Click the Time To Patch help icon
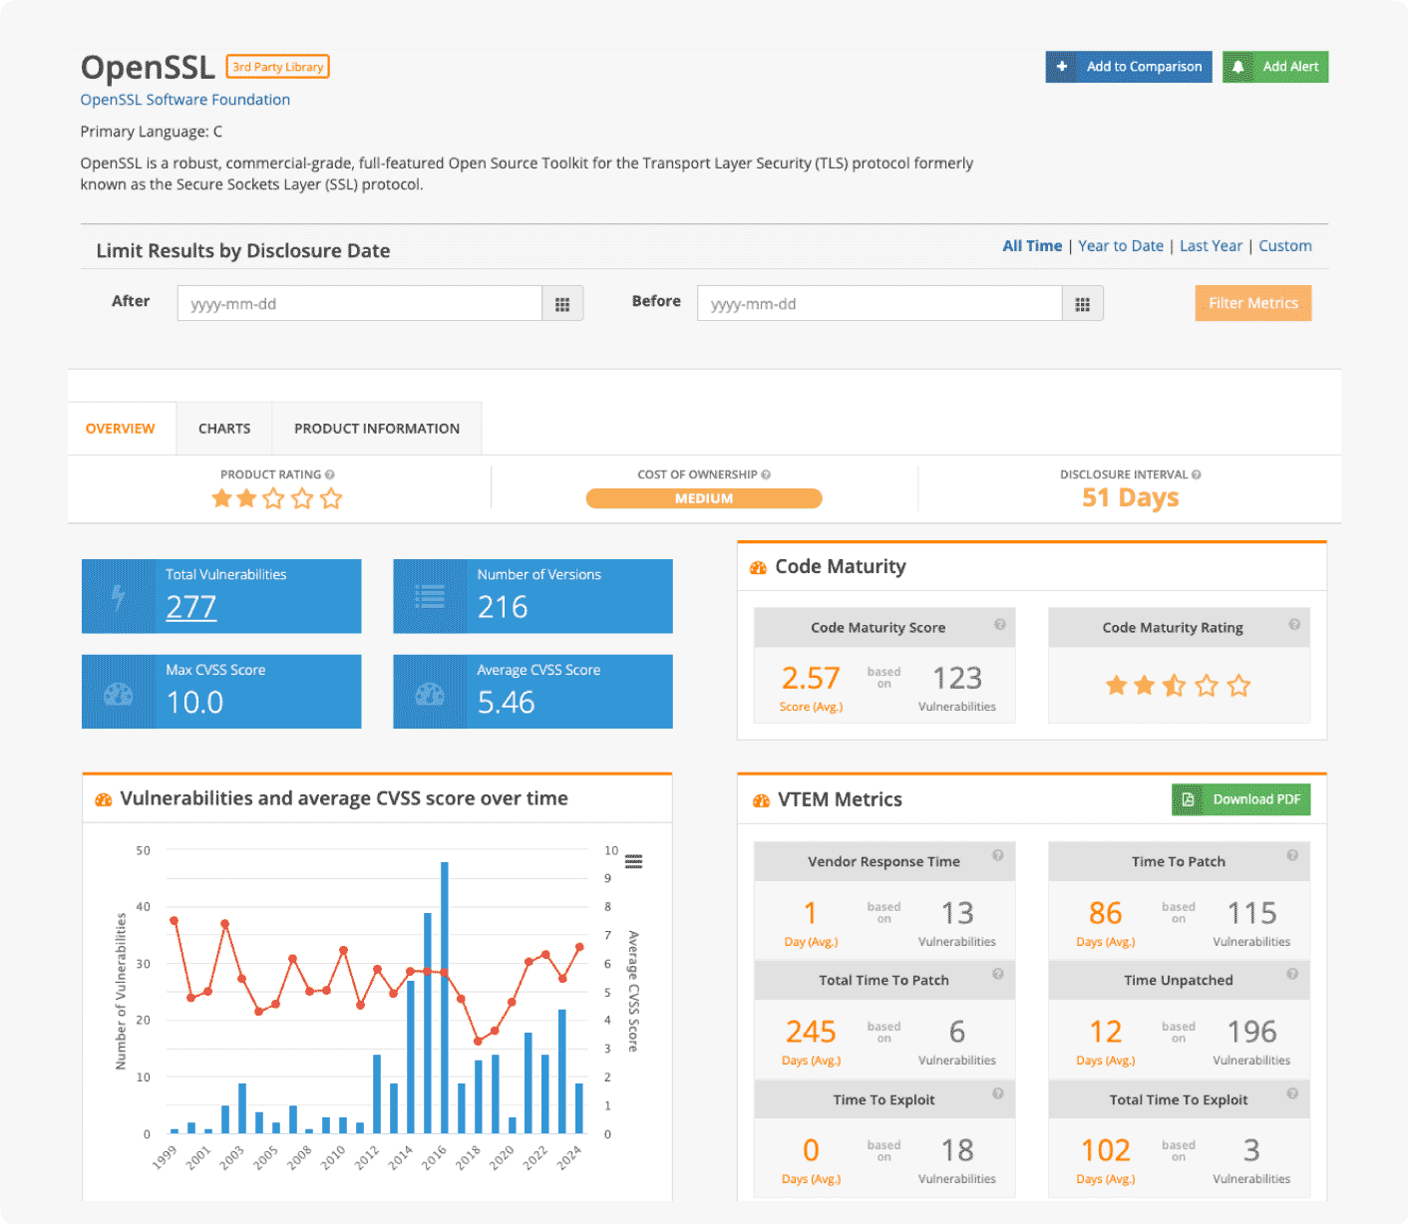This screenshot has width=1408, height=1224. [1292, 855]
